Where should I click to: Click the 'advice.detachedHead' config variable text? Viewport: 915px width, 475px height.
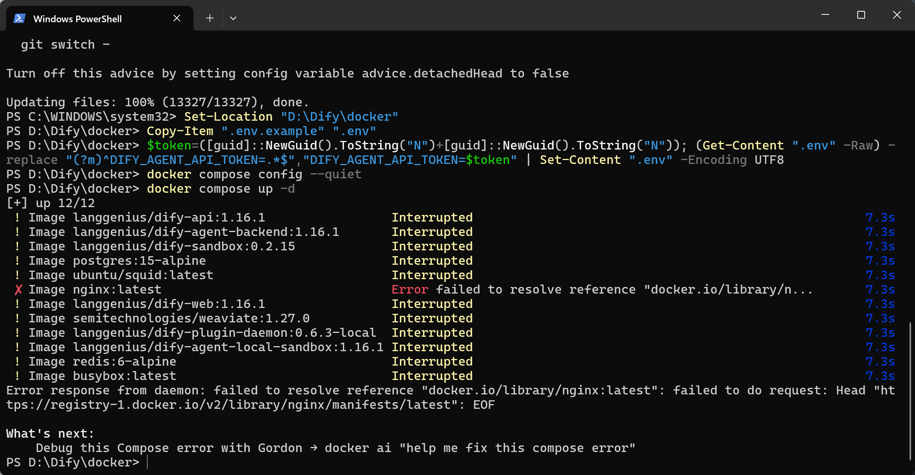coord(432,74)
